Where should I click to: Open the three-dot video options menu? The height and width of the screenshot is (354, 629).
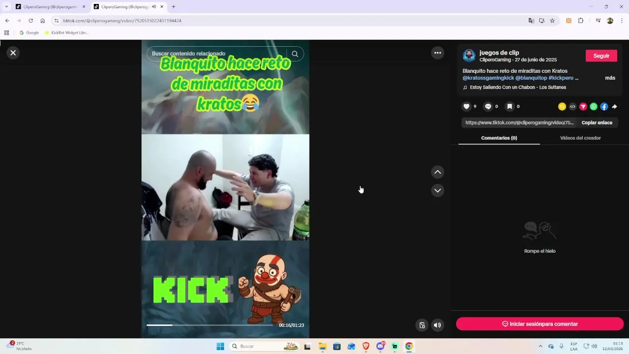point(437,53)
